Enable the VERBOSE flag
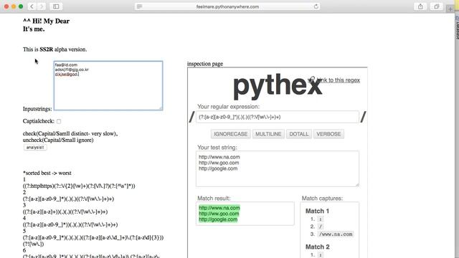This screenshot has width=459, height=258. (x=328, y=134)
